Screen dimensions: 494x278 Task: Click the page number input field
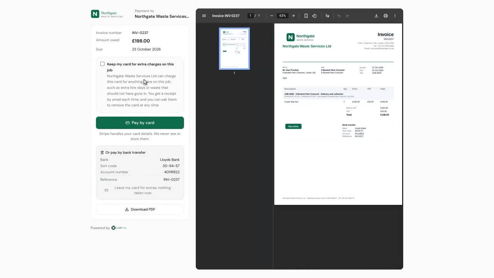pyautogui.click(x=250, y=16)
